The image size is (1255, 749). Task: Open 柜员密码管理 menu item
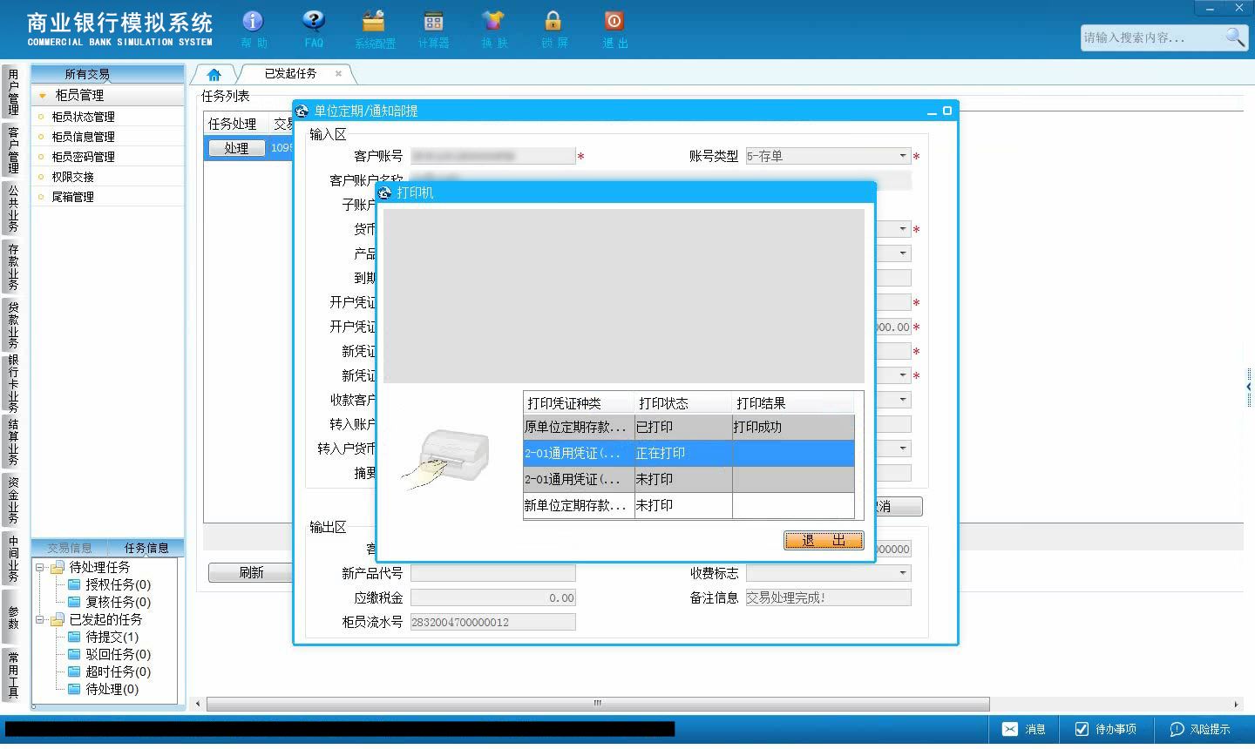click(83, 157)
